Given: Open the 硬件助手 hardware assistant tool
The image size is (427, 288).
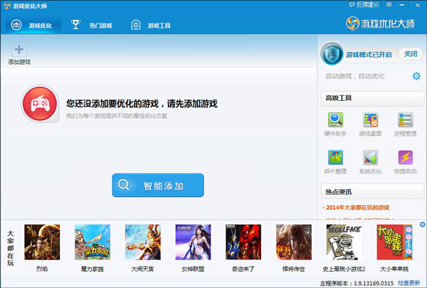Looking at the screenshot, I should click(x=335, y=122).
